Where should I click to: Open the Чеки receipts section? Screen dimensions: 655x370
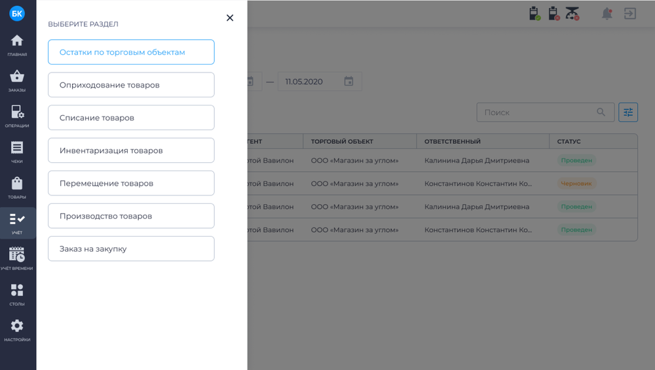click(x=17, y=152)
